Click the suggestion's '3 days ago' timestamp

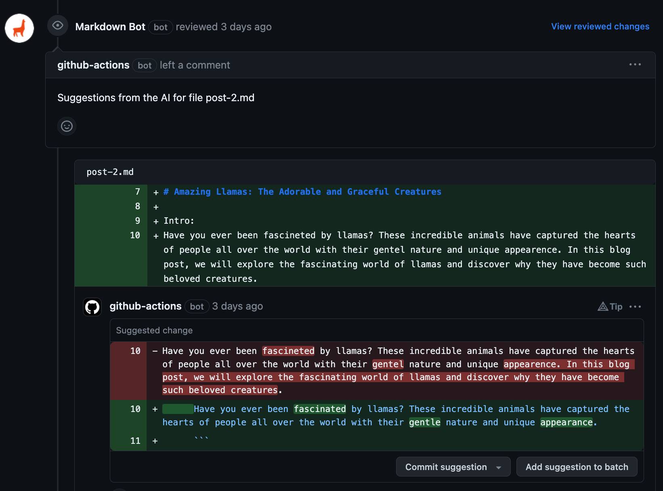(237, 306)
